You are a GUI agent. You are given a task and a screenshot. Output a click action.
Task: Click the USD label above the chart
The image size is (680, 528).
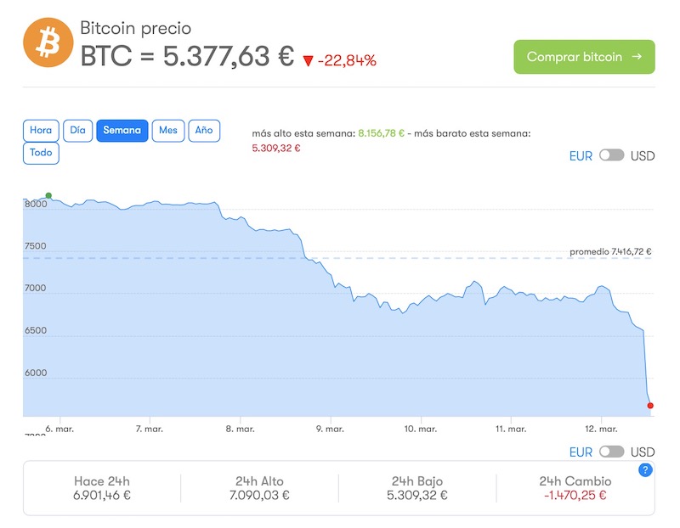(643, 156)
